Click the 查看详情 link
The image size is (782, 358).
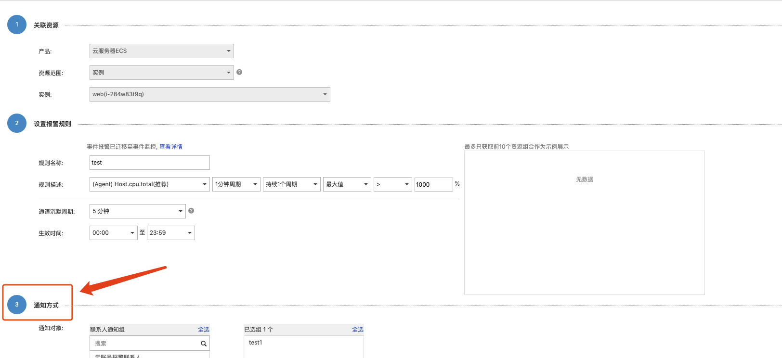coord(171,147)
